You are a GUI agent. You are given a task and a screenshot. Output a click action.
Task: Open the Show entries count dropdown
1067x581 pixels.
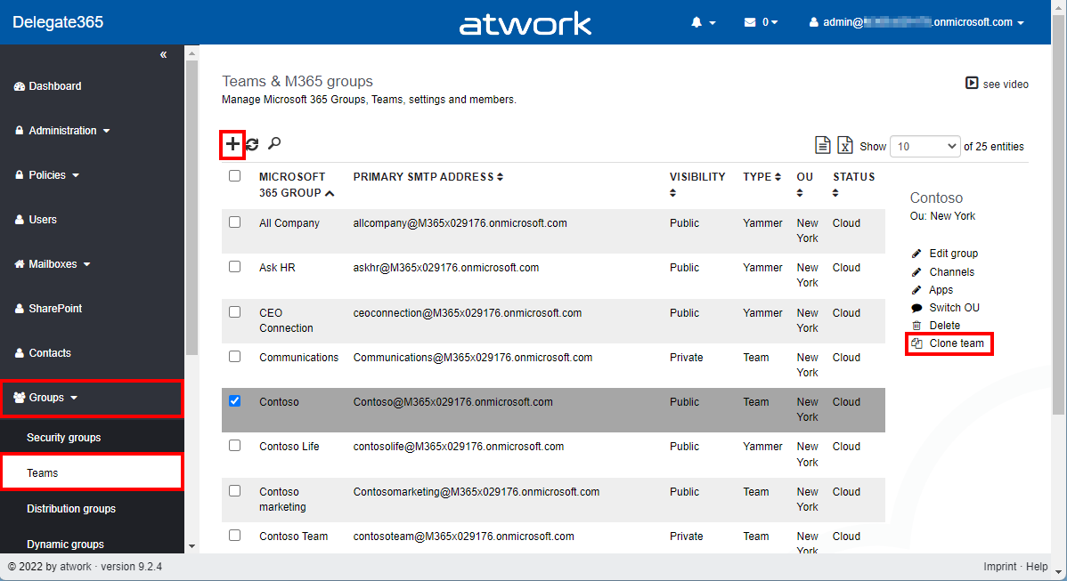tap(925, 146)
